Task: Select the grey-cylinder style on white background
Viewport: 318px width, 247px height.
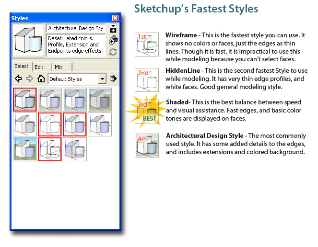Action: point(25,124)
